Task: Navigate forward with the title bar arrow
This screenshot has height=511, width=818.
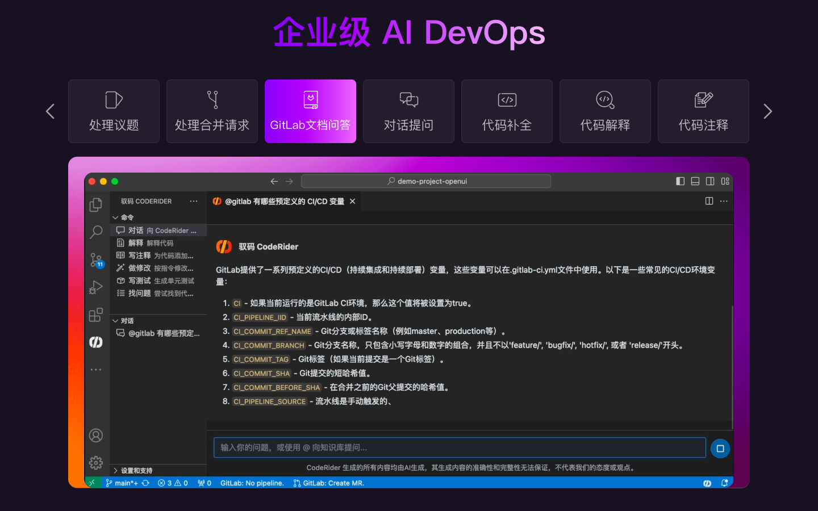Action: pos(289,181)
